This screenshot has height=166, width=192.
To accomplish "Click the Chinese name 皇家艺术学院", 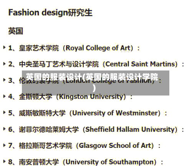I will tap(39, 48).
